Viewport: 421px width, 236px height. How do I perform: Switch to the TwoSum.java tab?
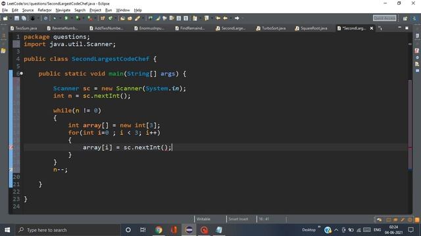(24, 28)
